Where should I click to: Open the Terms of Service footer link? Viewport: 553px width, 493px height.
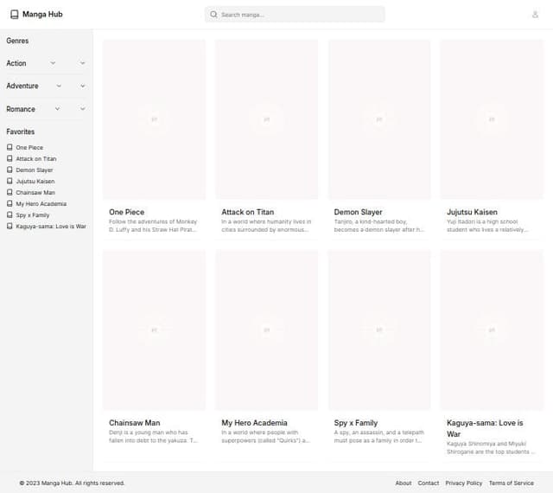pos(511,483)
